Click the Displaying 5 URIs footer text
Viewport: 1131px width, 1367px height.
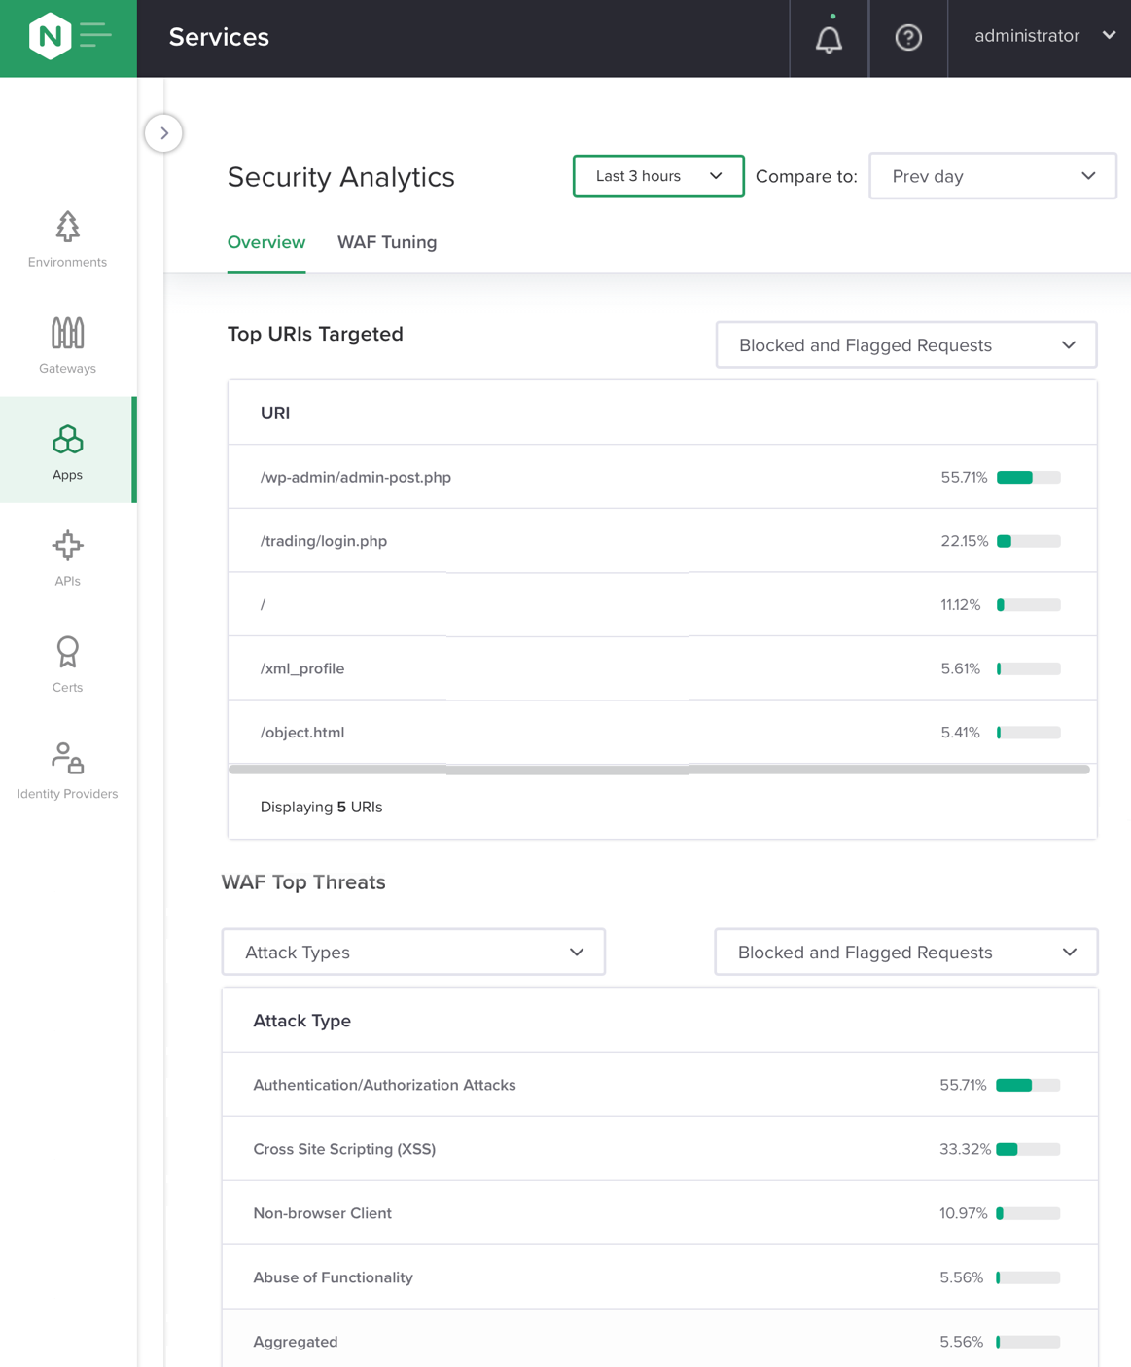point(322,807)
